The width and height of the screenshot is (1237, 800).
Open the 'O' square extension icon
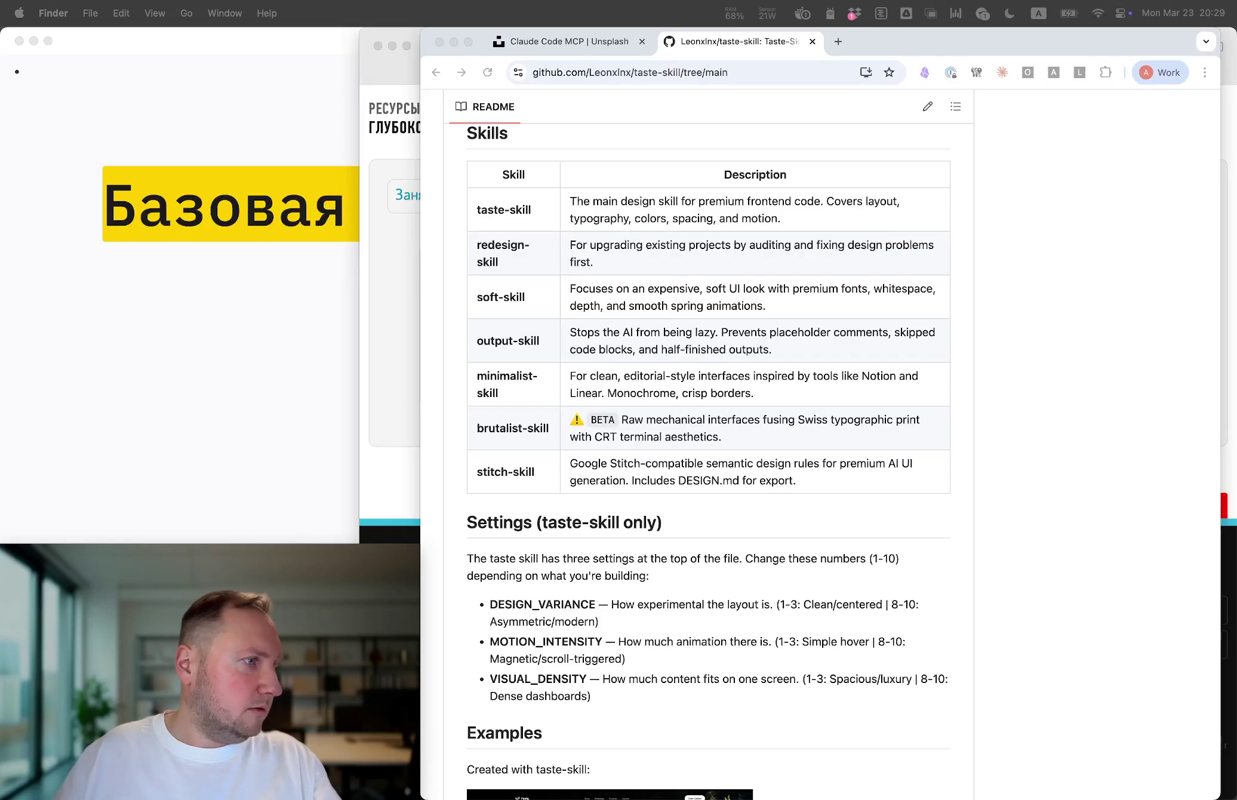click(x=1027, y=72)
